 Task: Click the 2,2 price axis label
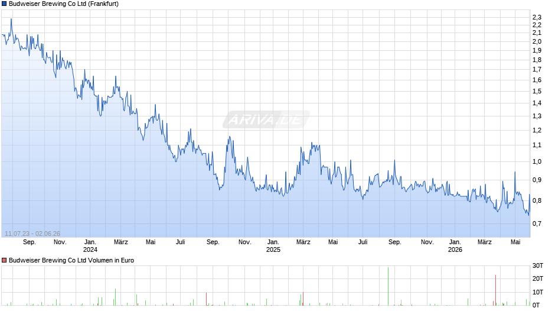pyautogui.click(x=537, y=25)
